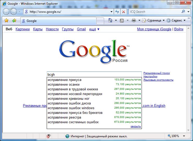The width and height of the screenshot is (193, 141).
Task: Click the Google search text box
Action: tap(94, 74)
